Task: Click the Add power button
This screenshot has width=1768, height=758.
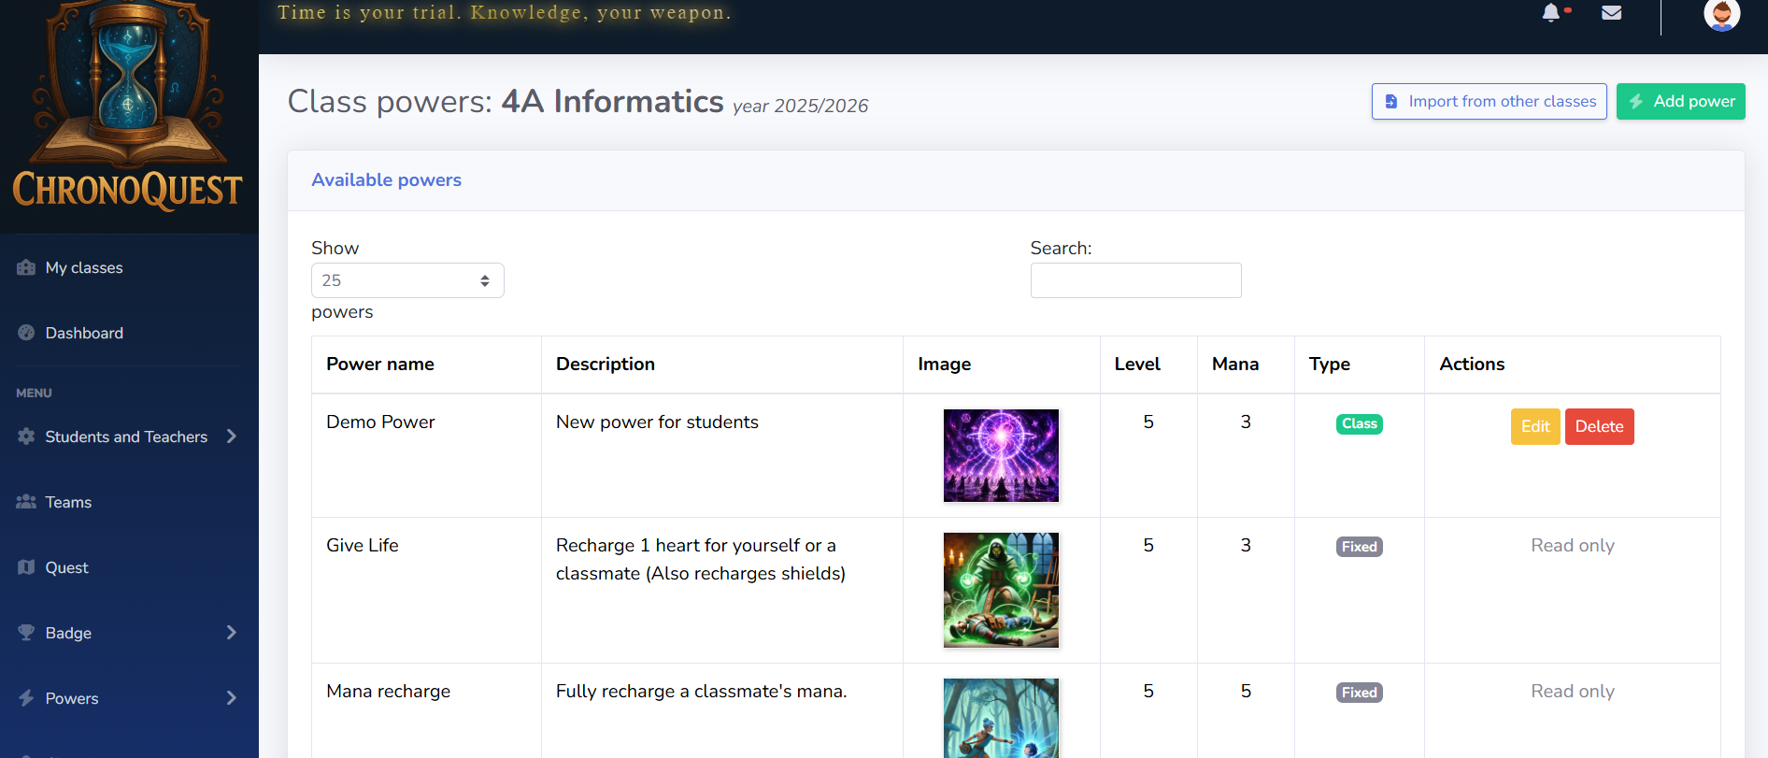Action: pos(1681,101)
